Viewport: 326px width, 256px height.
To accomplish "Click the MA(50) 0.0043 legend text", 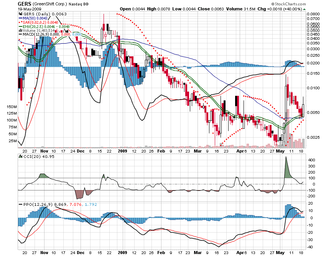I will coord(35,18).
